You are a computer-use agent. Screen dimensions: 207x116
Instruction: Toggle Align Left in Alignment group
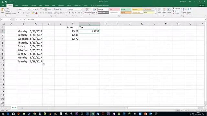[x=41, y=13]
